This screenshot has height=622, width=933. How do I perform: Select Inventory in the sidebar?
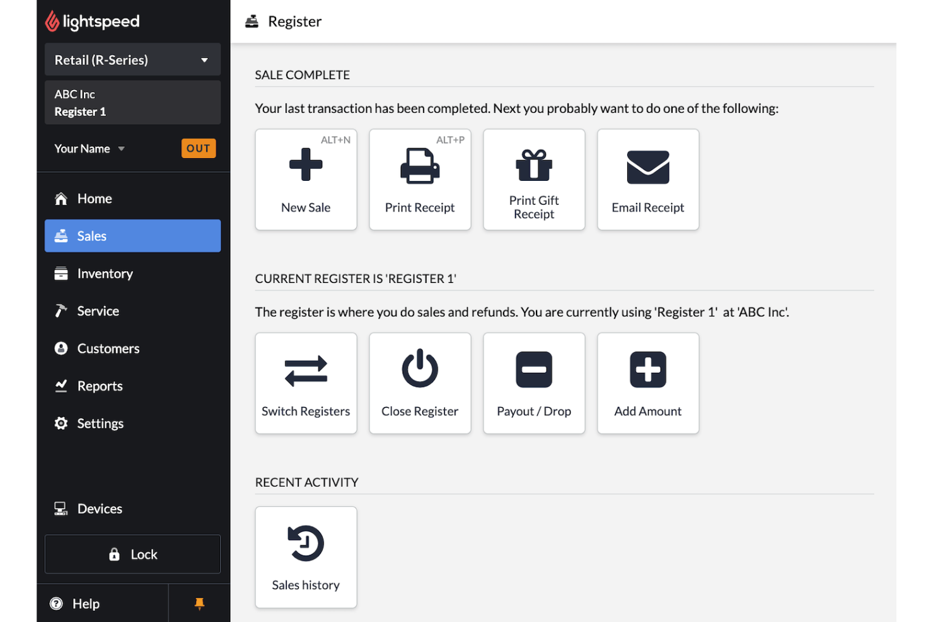point(105,273)
